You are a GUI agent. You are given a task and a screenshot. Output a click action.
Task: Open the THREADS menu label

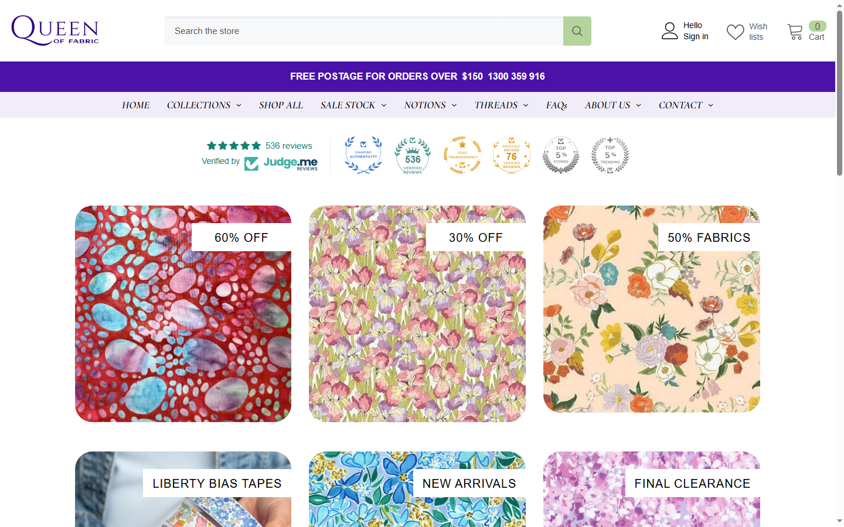[496, 105]
